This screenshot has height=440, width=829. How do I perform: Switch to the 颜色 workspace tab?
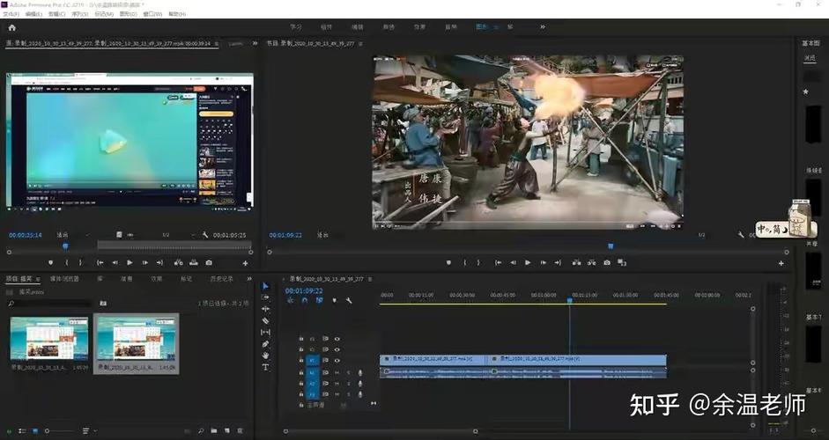(x=389, y=27)
